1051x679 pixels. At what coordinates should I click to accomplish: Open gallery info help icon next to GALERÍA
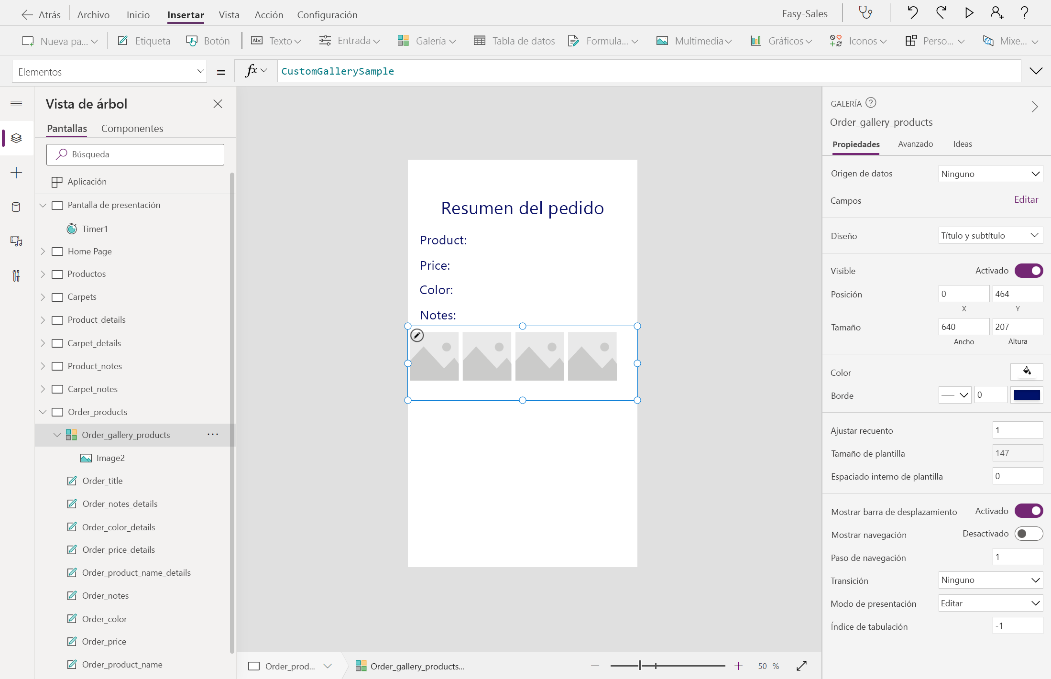[871, 103]
